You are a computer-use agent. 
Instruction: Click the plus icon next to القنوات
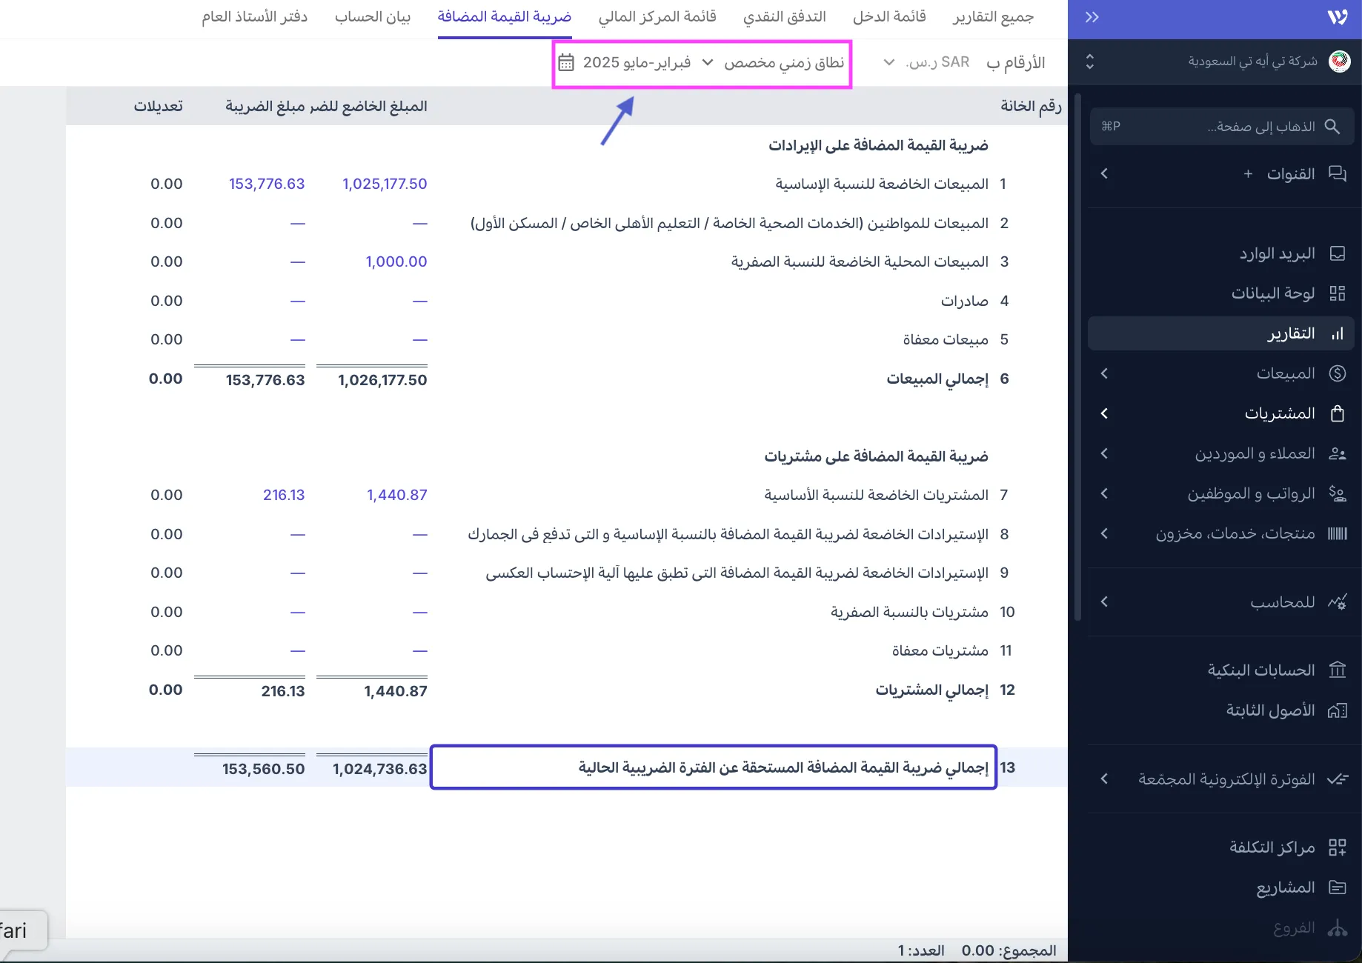[x=1248, y=174]
